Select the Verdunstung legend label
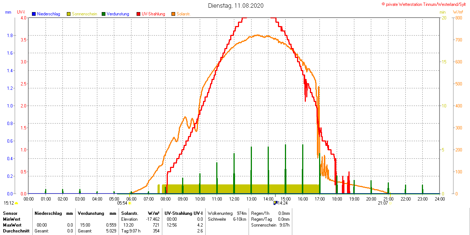 click(118, 14)
